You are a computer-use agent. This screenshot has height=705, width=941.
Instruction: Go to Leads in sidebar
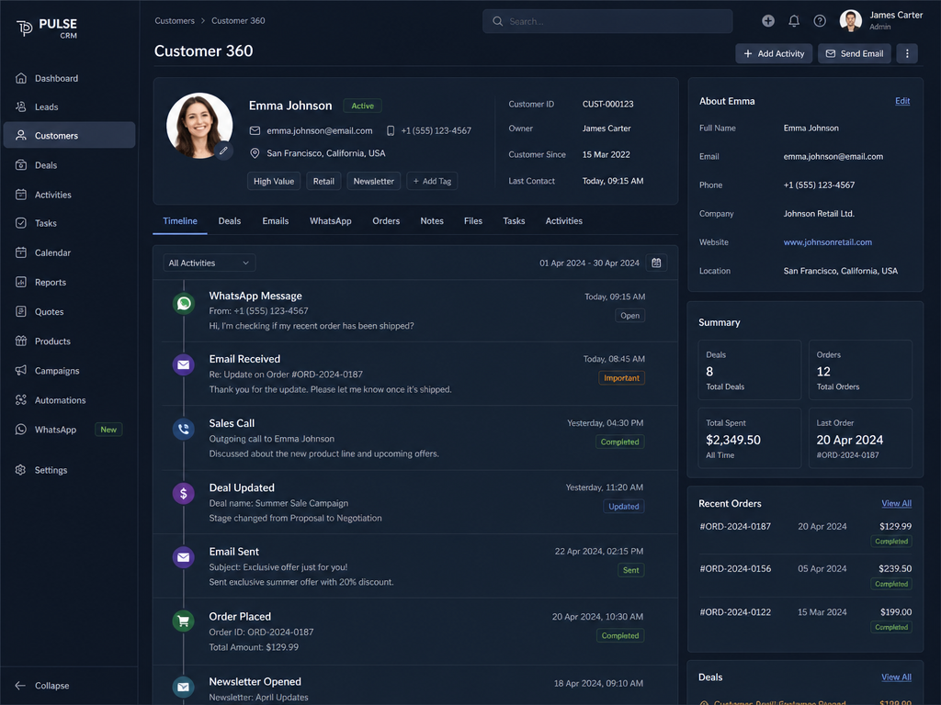46,106
